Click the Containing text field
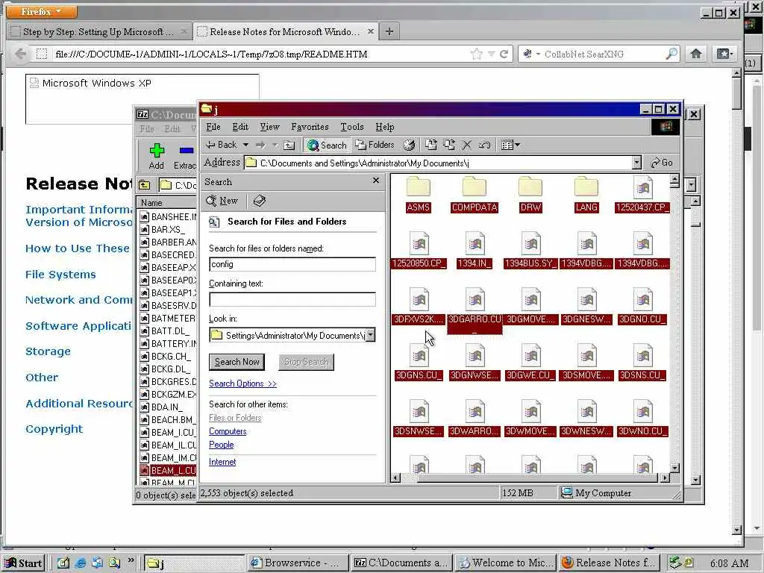This screenshot has height=573, width=764. click(x=292, y=299)
